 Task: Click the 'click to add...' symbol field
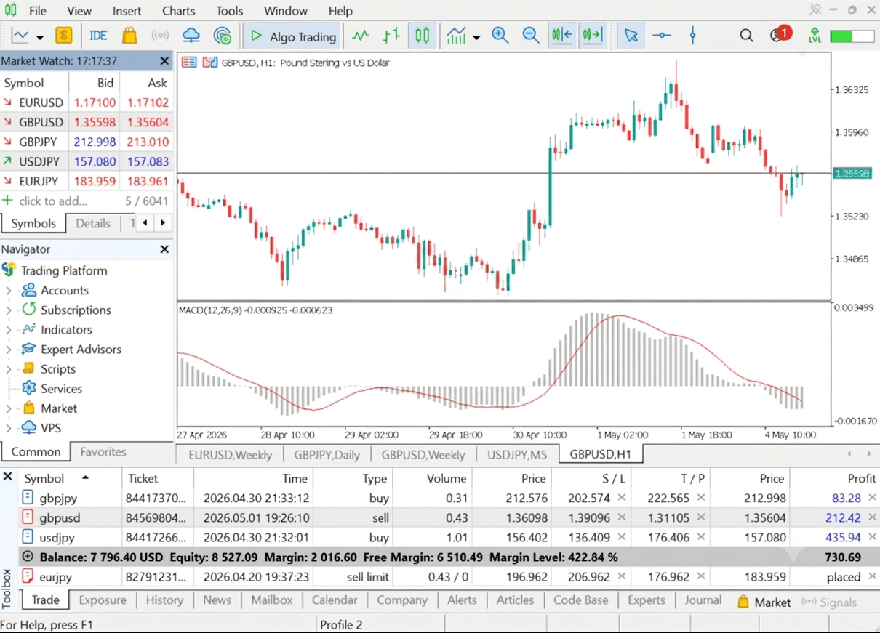pyautogui.click(x=52, y=201)
